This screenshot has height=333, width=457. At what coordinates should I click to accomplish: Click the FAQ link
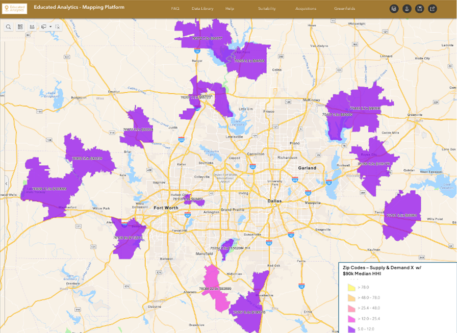[175, 9]
